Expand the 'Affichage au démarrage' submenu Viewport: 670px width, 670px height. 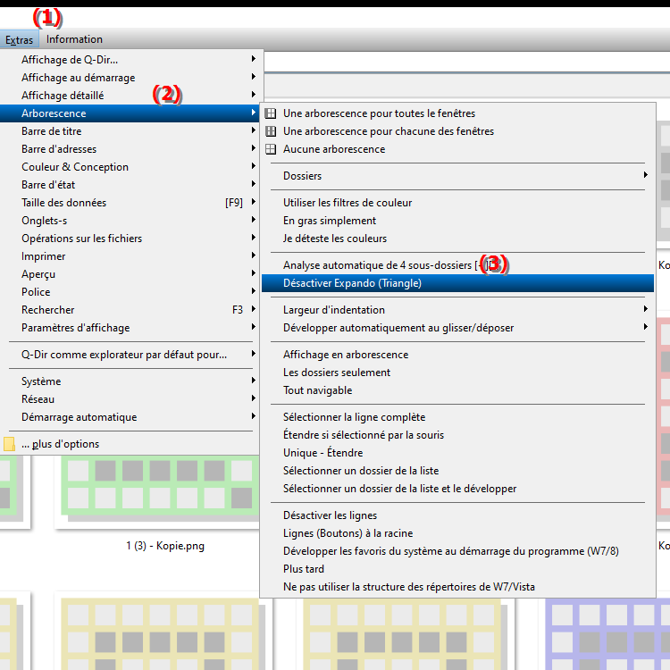[130, 78]
